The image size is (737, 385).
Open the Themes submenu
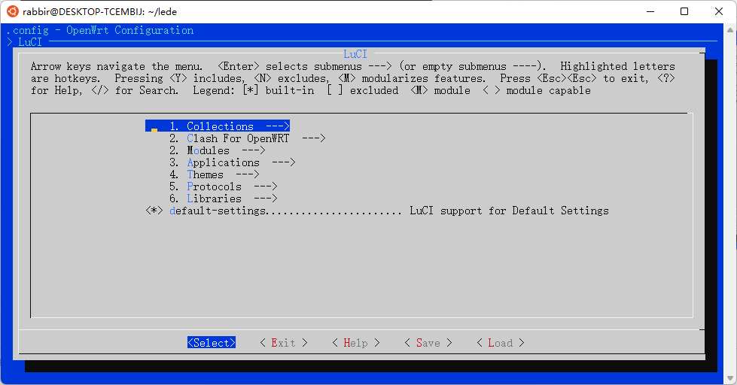[x=215, y=174]
